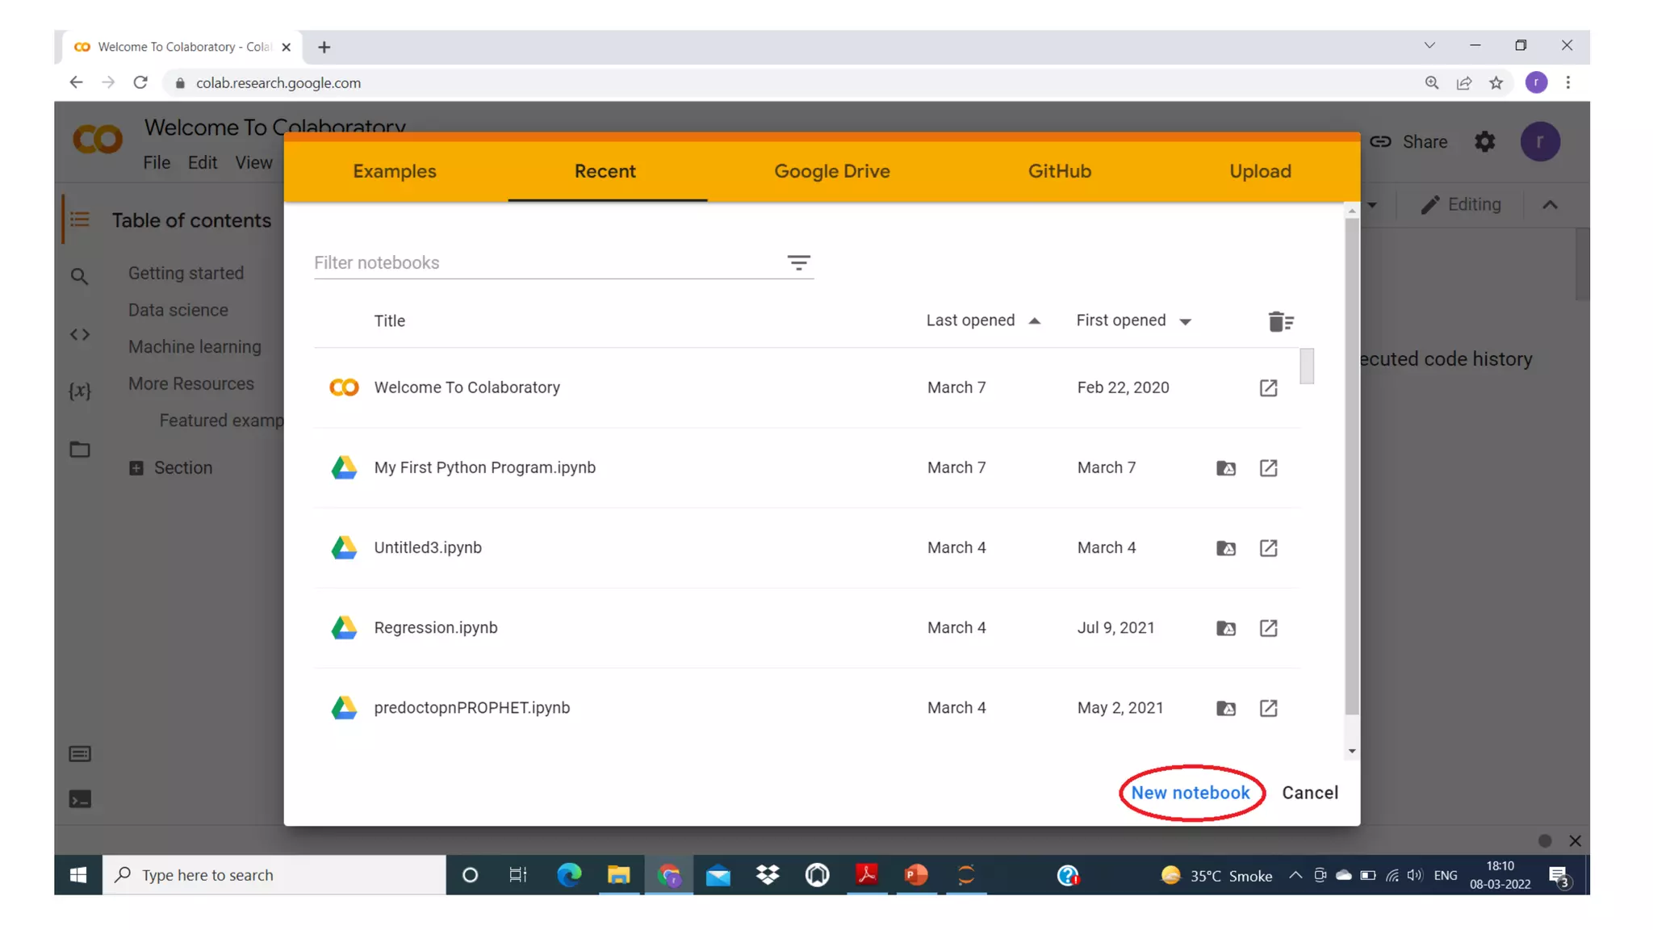Switch to the Google Drive tab
The width and height of the screenshot is (1653, 930).
click(x=831, y=171)
